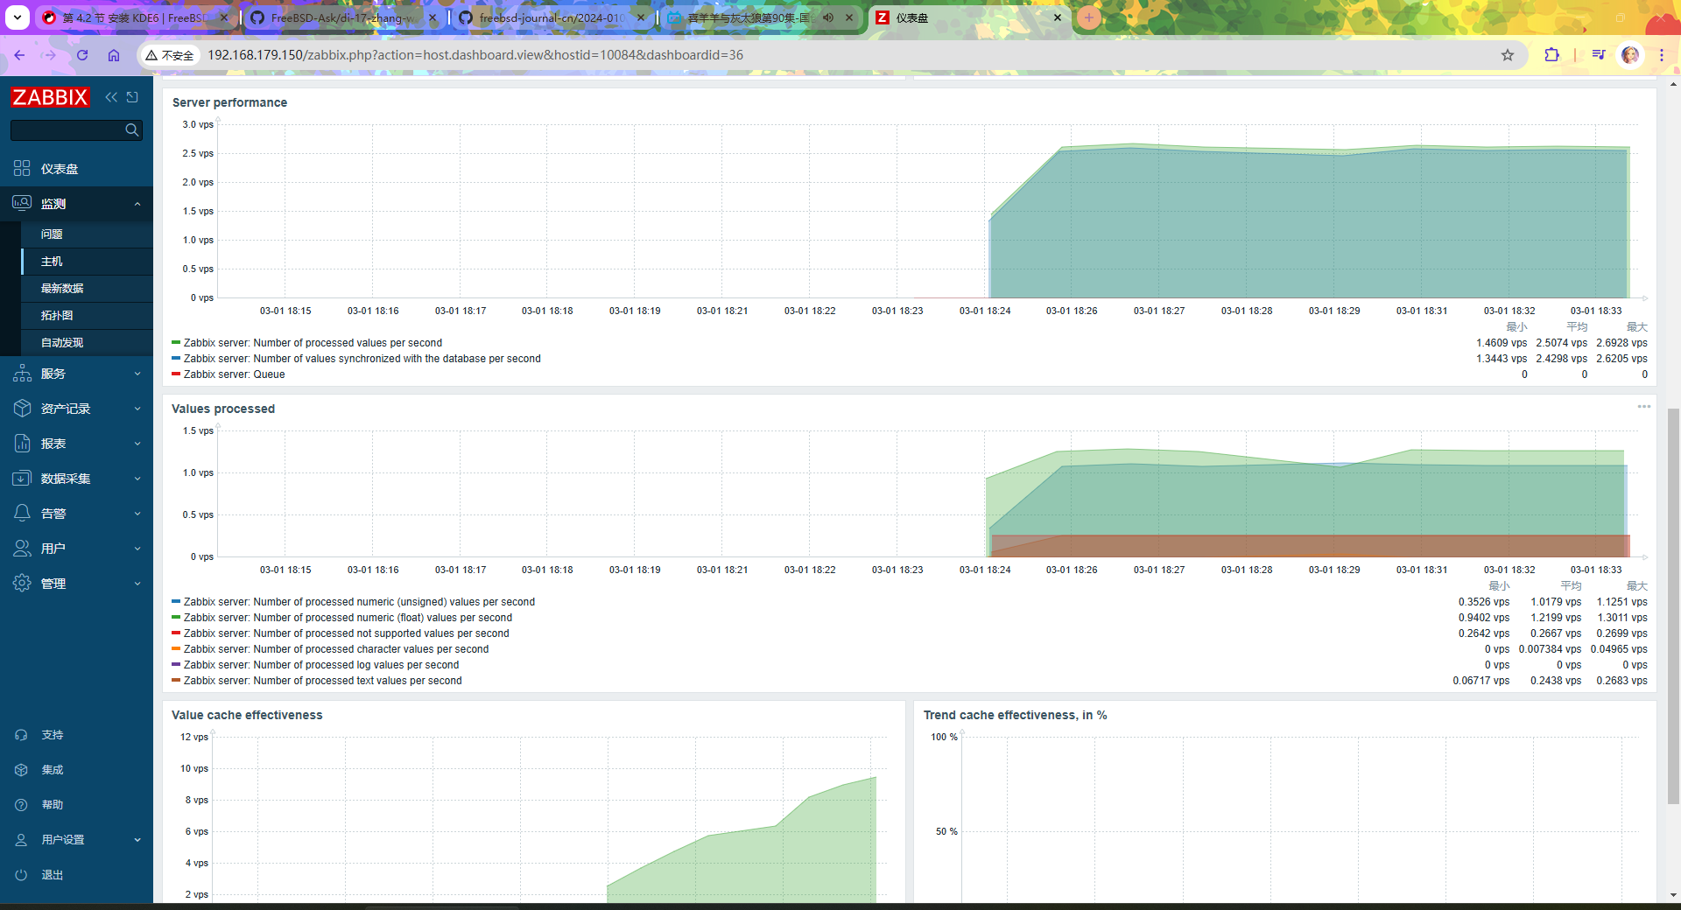
Task: Click the 服务 sidebar icon
Action: pos(22,374)
